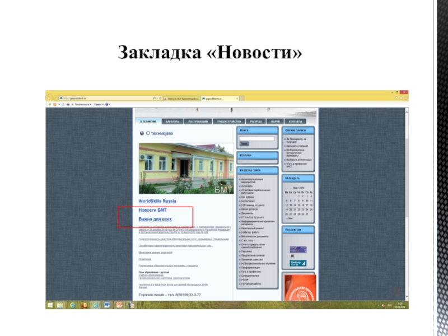Open Документы link in Разделы сайта

click(x=247, y=213)
